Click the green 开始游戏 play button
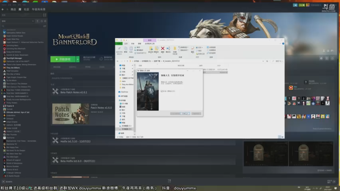 63,59
